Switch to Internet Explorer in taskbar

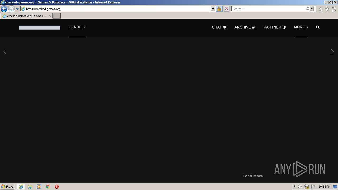tap(21, 187)
